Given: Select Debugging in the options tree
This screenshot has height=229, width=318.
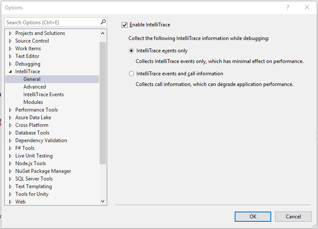Looking at the screenshot, I should 28,64.
